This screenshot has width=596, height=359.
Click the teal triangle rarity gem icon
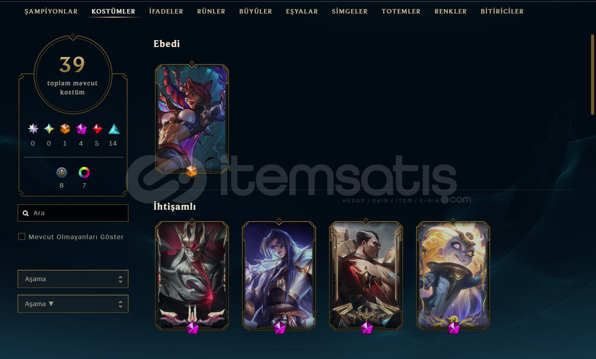coord(114,129)
